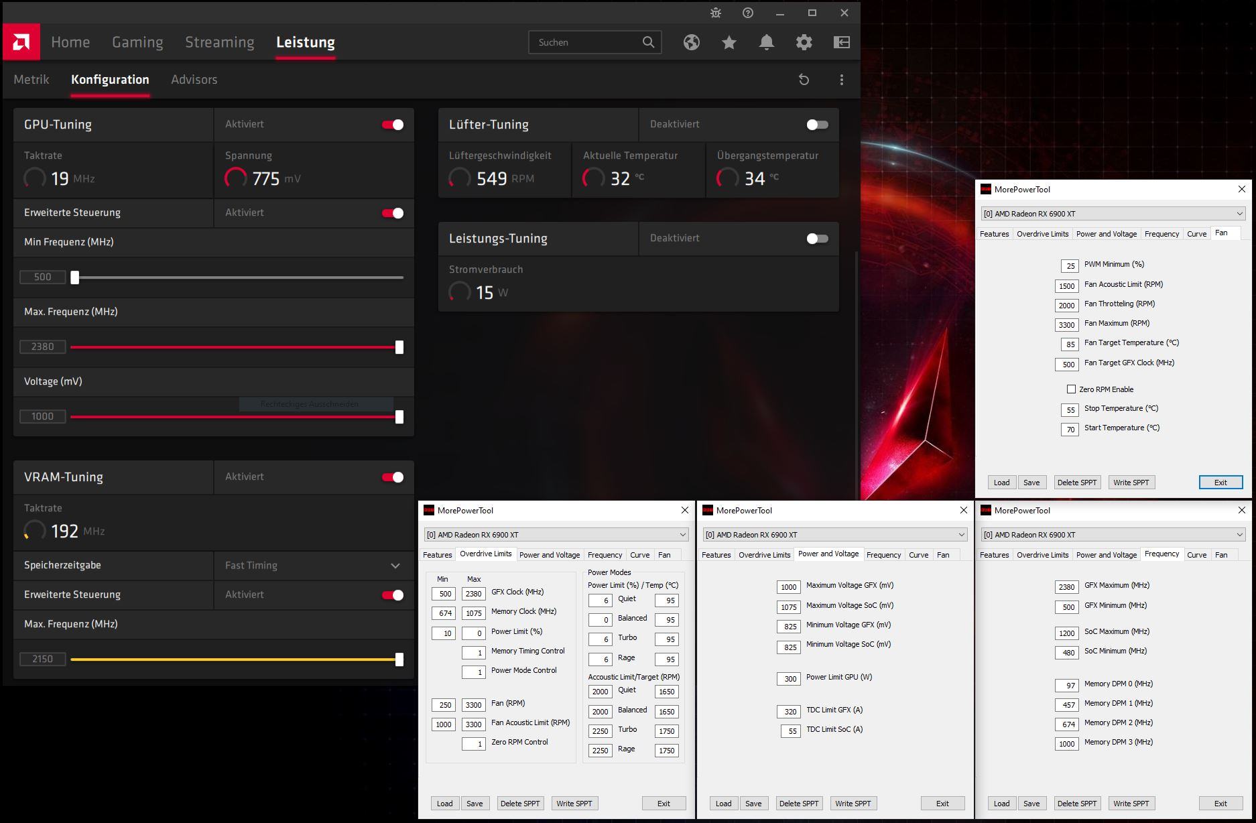
Task: Open settings gear icon
Action: tap(804, 42)
